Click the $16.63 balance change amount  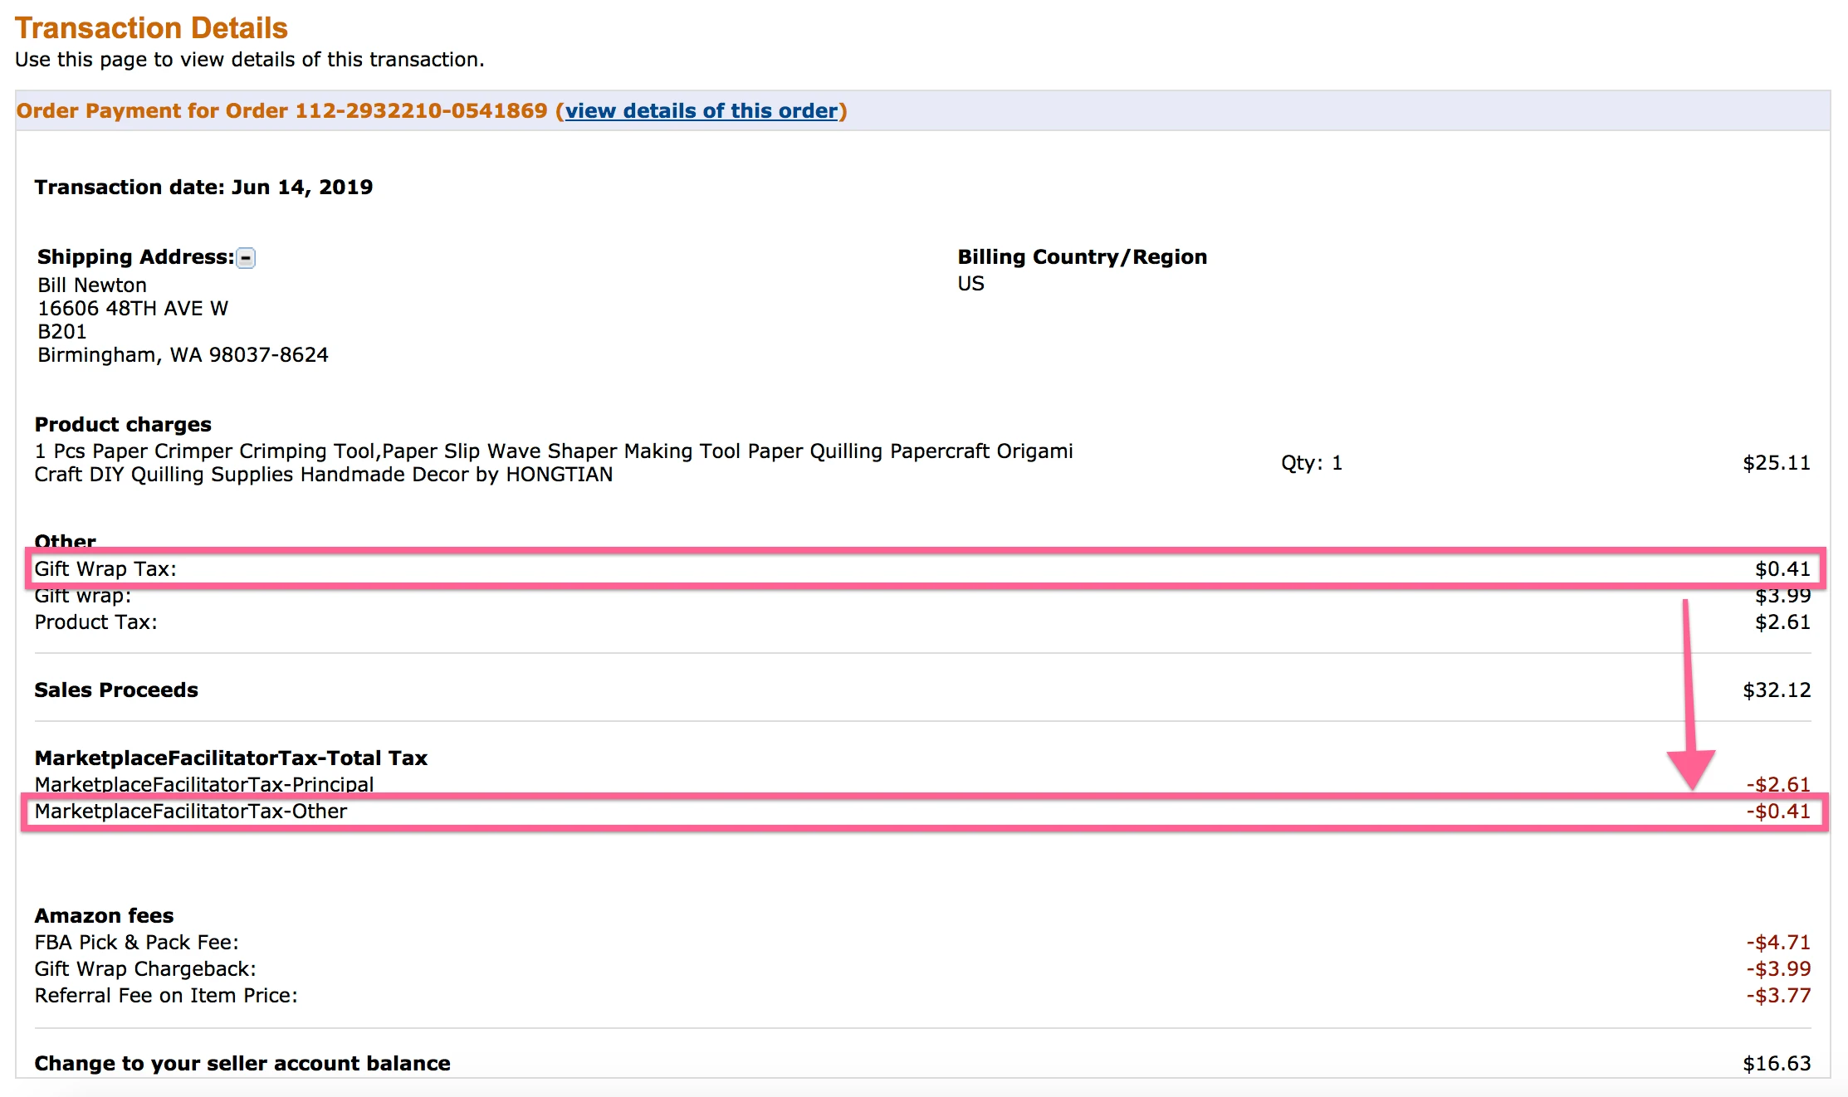coord(1777,1064)
